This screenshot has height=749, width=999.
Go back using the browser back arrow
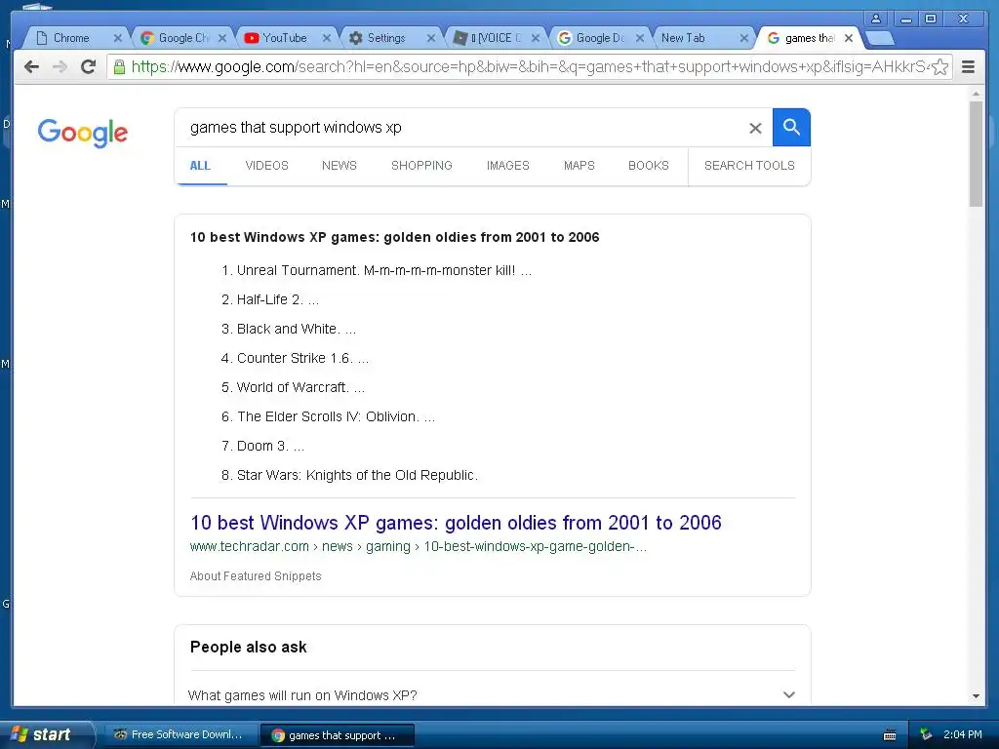click(31, 66)
